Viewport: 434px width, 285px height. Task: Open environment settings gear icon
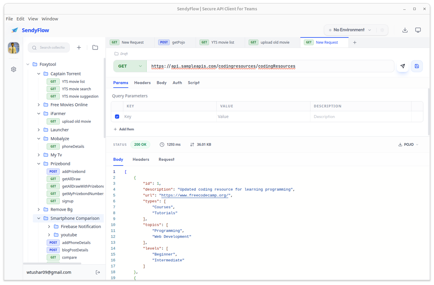[x=382, y=30]
